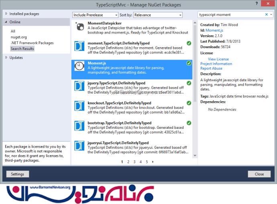Select nuget.org source
This screenshot has height=204, width=277.
[x=19, y=37]
